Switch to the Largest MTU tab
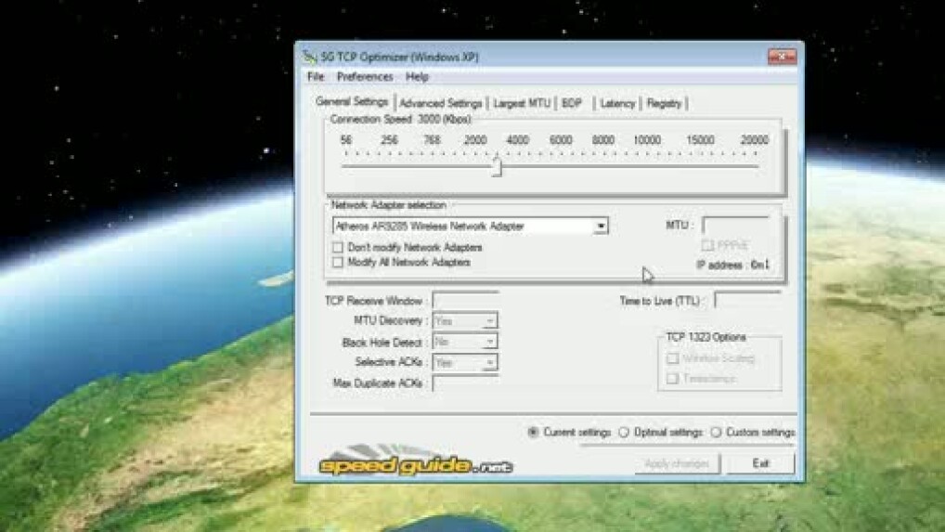 (521, 104)
